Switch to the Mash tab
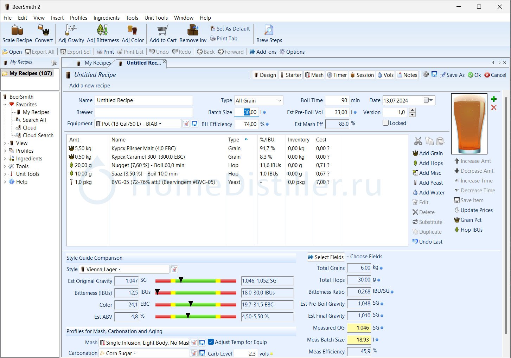The width and height of the screenshot is (511, 358). click(314, 75)
